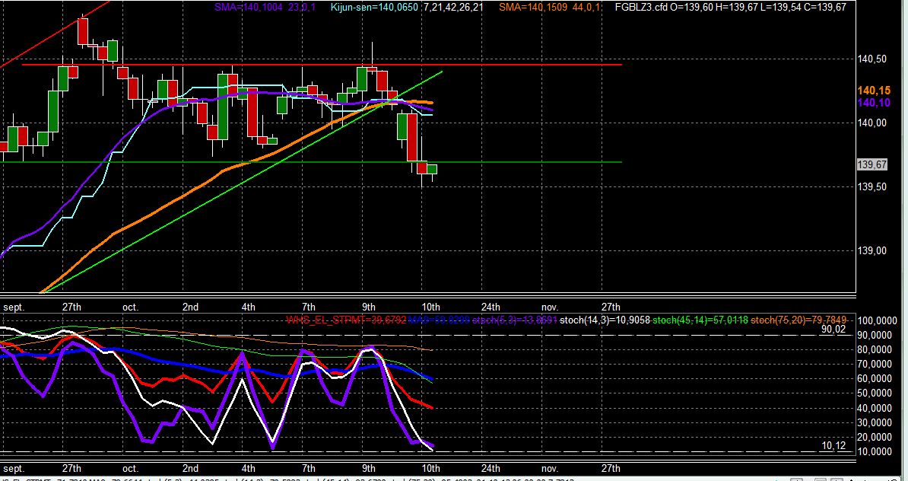The width and height of the screenshot is (908, 481).
Task: Click the 139,67 current price marker
Action: 871,165
